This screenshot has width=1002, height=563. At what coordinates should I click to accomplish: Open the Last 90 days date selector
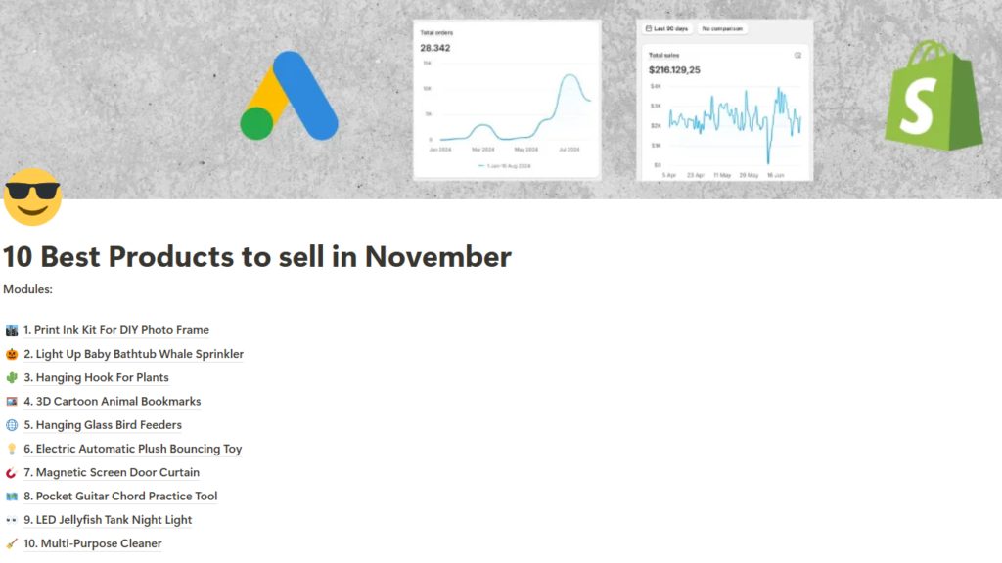pyautogui.click(x=668, y=29)
